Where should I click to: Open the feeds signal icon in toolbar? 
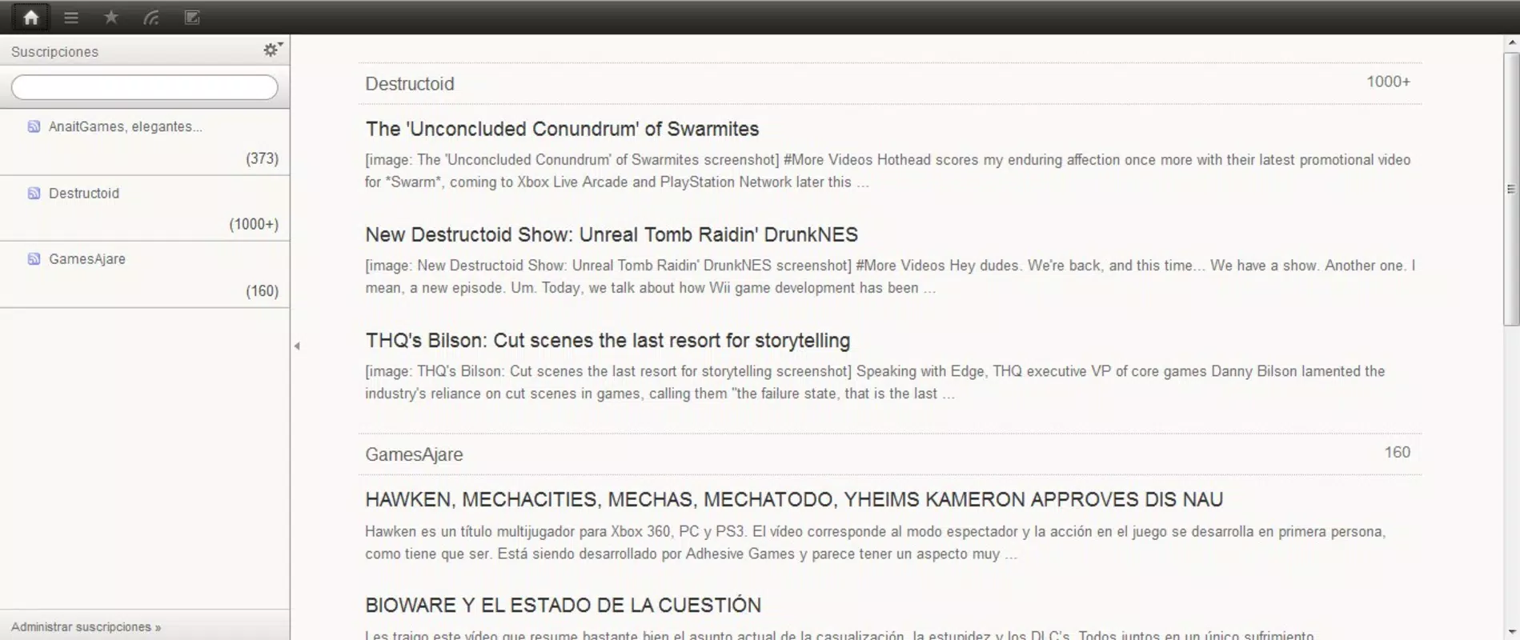151,17
